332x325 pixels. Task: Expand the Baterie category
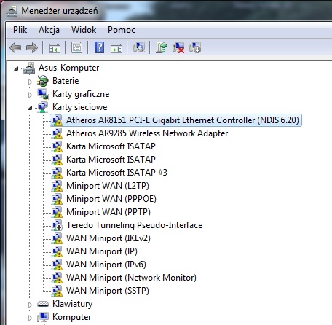point(30,82)
